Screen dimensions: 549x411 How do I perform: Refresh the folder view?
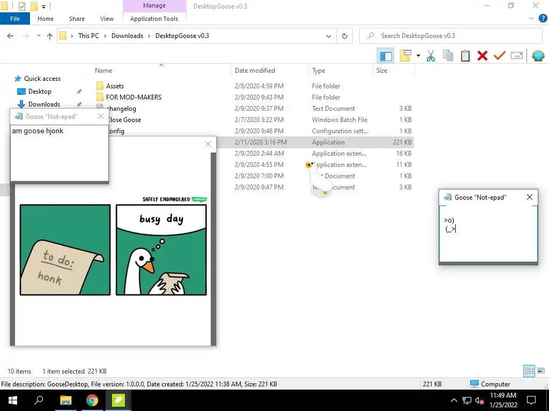pos(345,36)
